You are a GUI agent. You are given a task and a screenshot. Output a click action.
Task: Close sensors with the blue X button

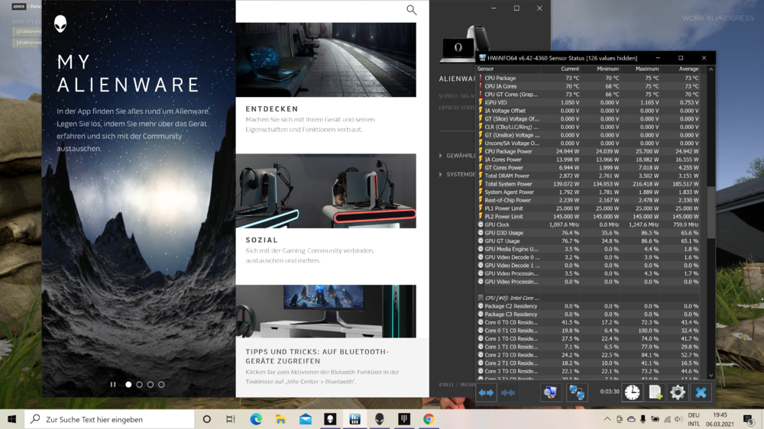tap(701, 392)
